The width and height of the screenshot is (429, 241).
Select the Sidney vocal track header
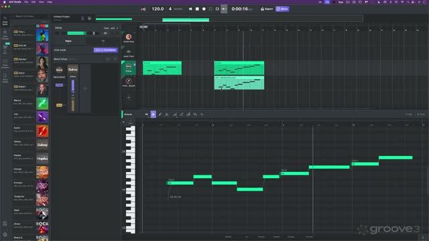(129, 68)
